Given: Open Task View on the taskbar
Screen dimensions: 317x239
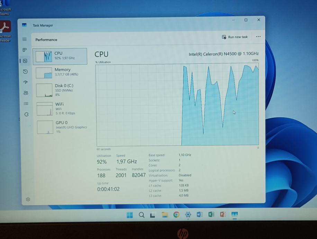Looking at the screenshot, I should point(152,215).
